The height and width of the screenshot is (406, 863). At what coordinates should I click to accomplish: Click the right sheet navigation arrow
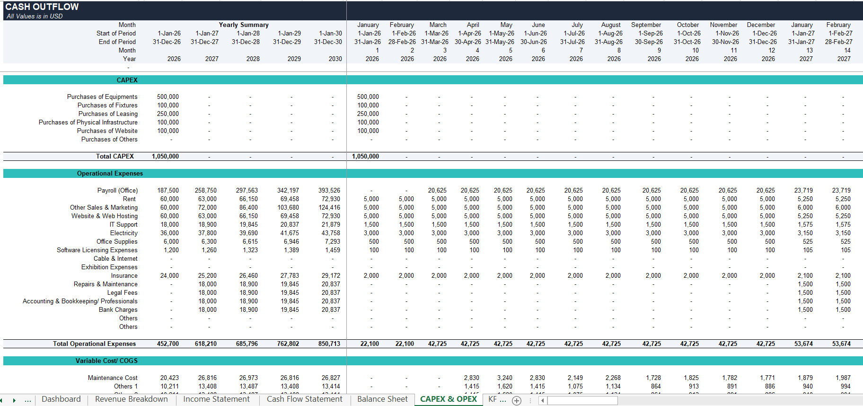[x=14, y=400]
